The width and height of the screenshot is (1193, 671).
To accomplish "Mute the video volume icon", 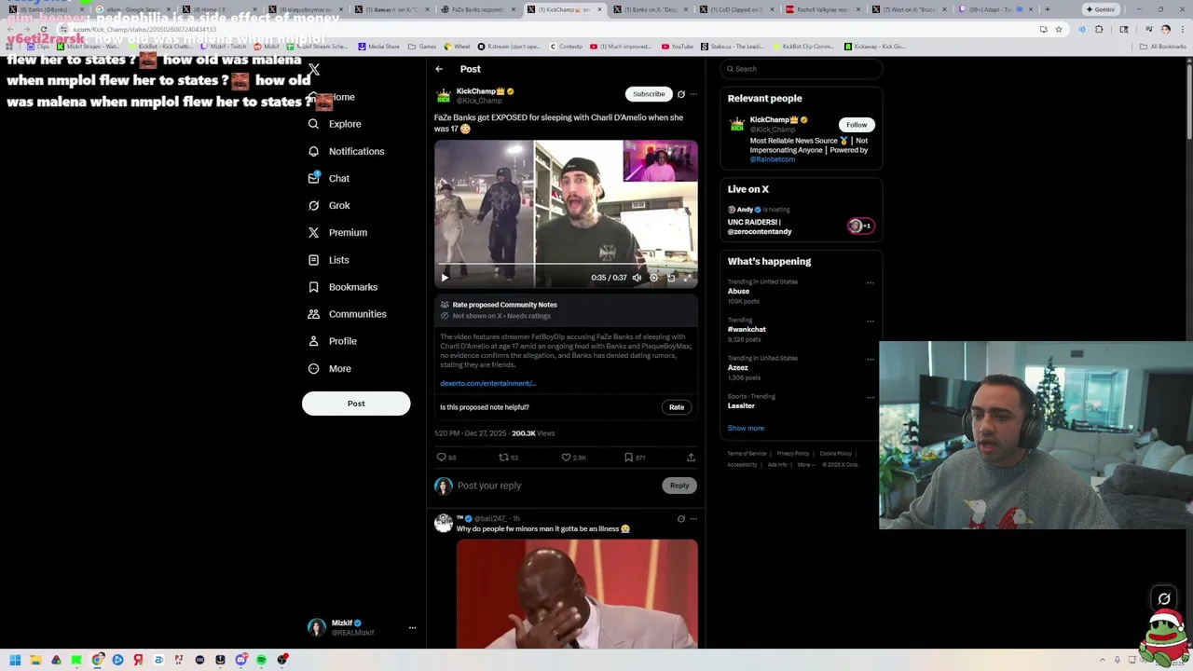I will 637,278.
